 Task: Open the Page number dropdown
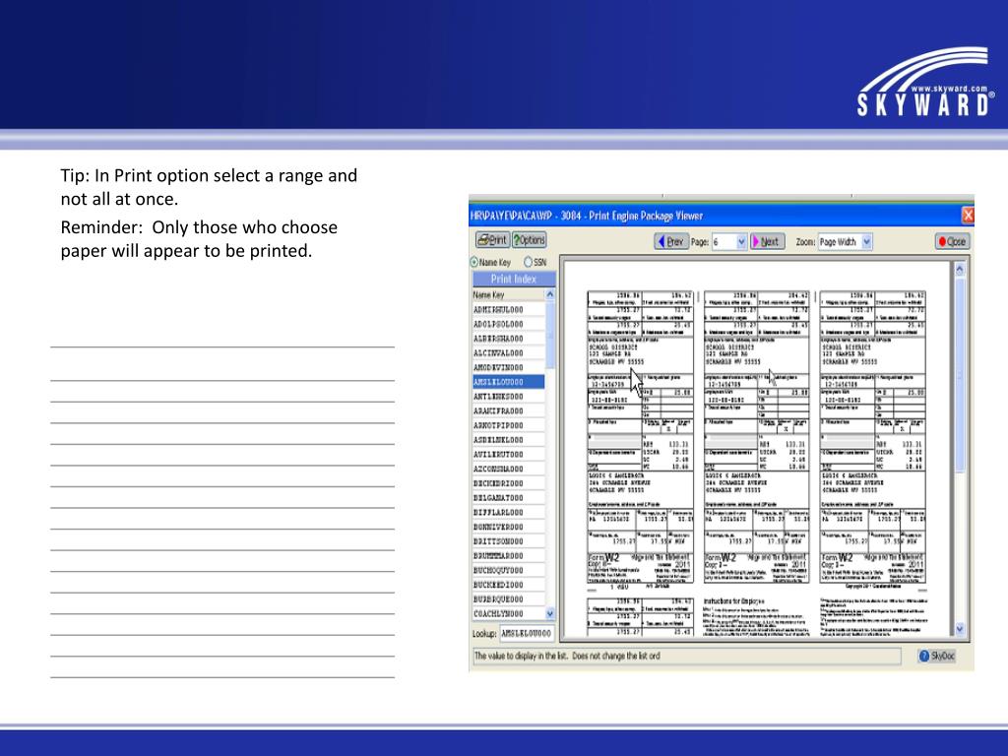click(741, 242)
